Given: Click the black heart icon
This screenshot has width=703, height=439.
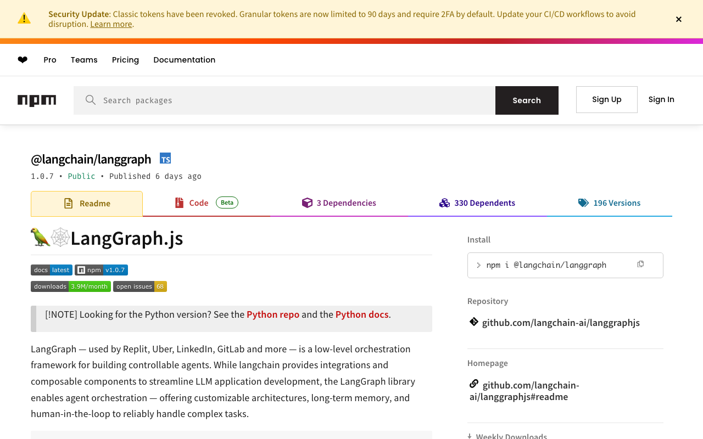Looking at the screenshot, I should click(x=23, y=60).
